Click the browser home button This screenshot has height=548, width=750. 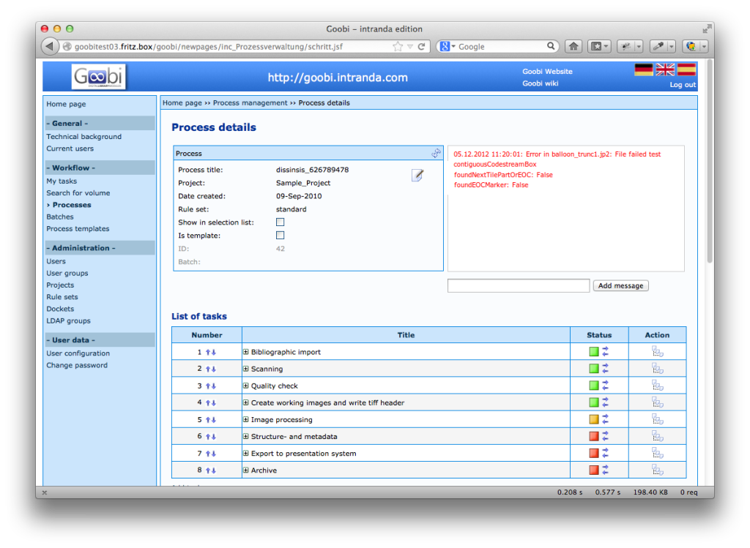click(x=573, y=46)
